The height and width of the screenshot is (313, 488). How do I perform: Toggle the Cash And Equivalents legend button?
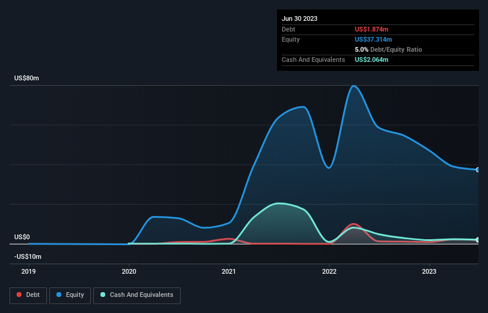[x=137, y=295]
